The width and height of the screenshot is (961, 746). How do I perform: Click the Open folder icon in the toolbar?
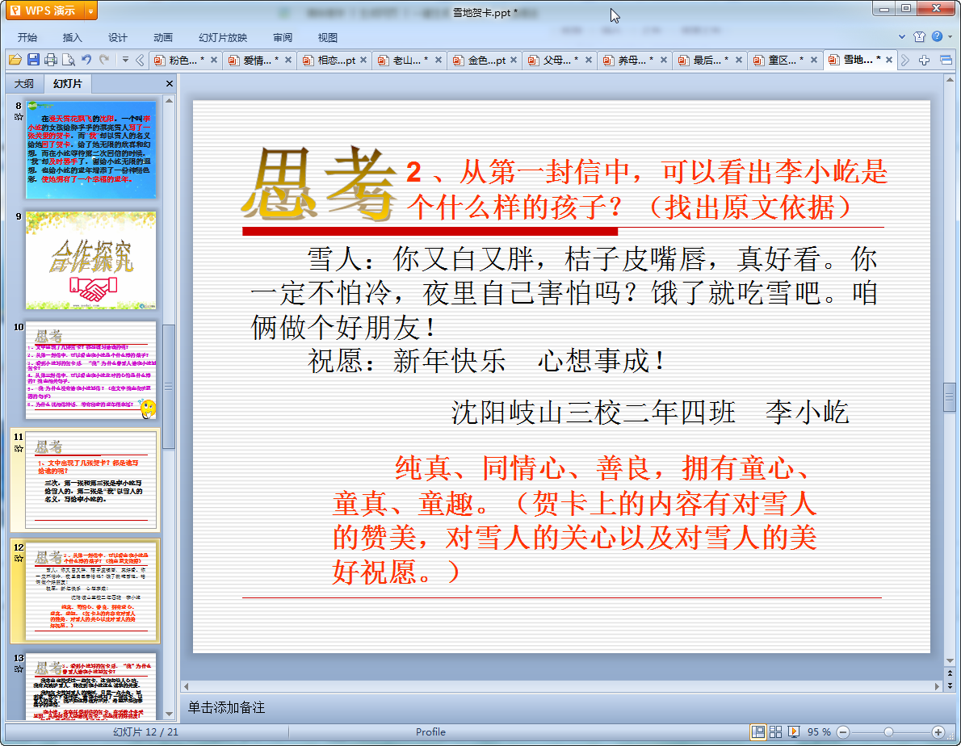15,60
